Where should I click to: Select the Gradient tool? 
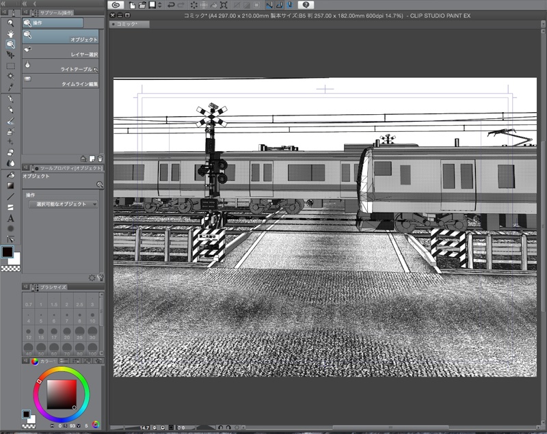11,186
